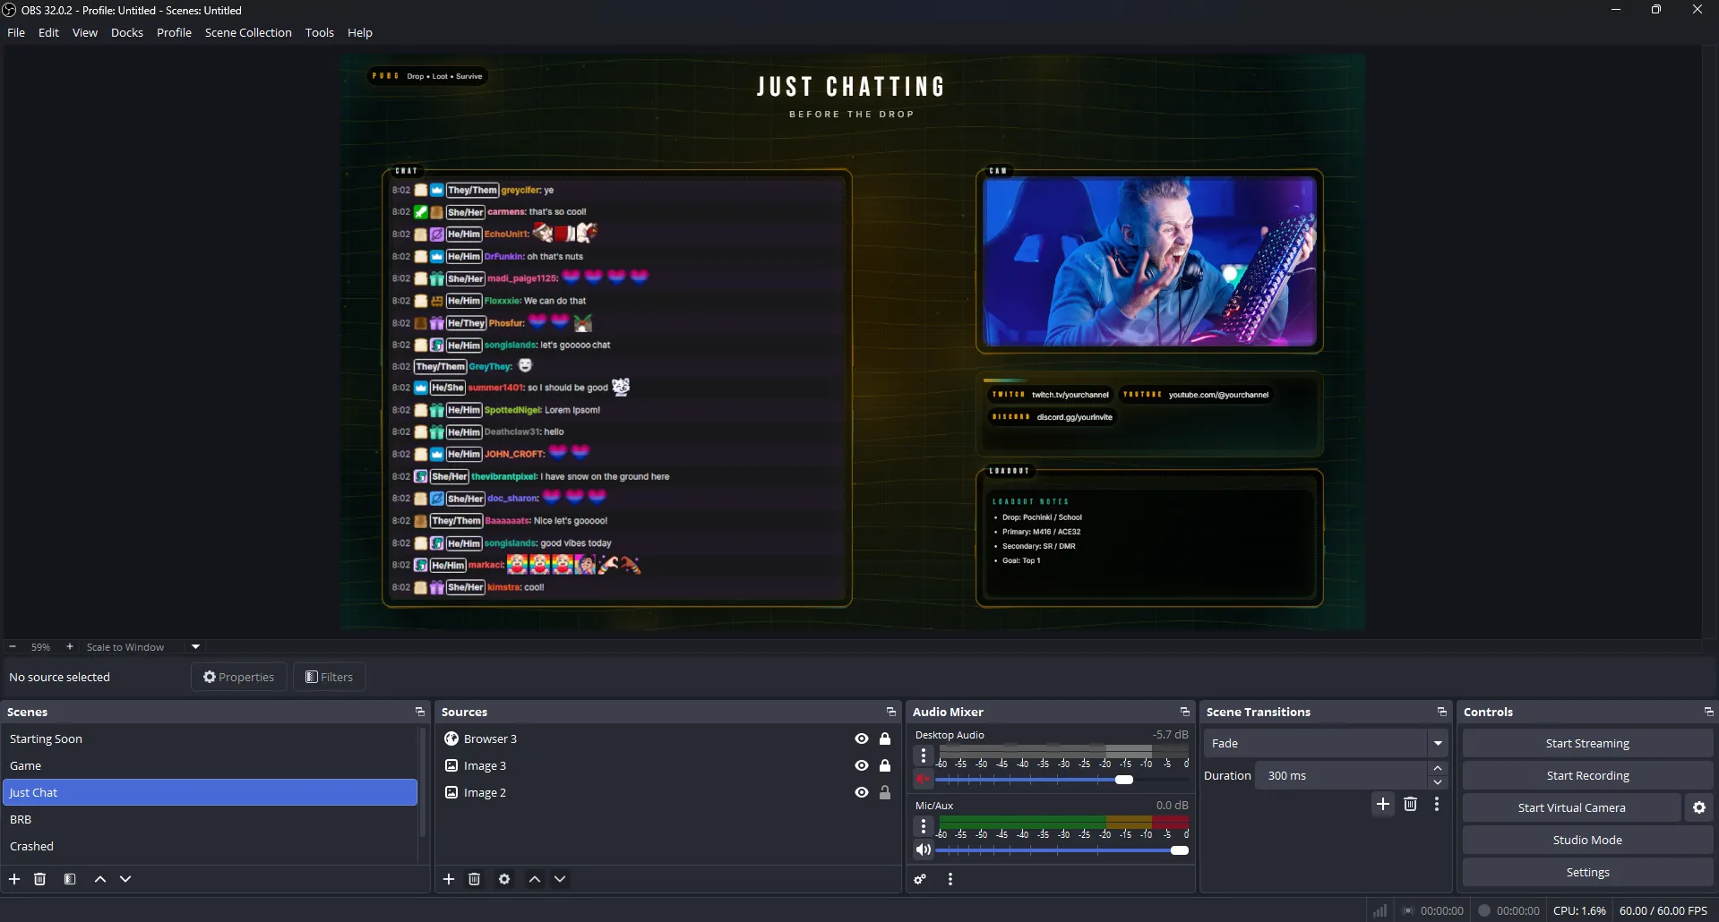Open the Scale to Window dropdown

pyautogui.click(x=194, y=646)
